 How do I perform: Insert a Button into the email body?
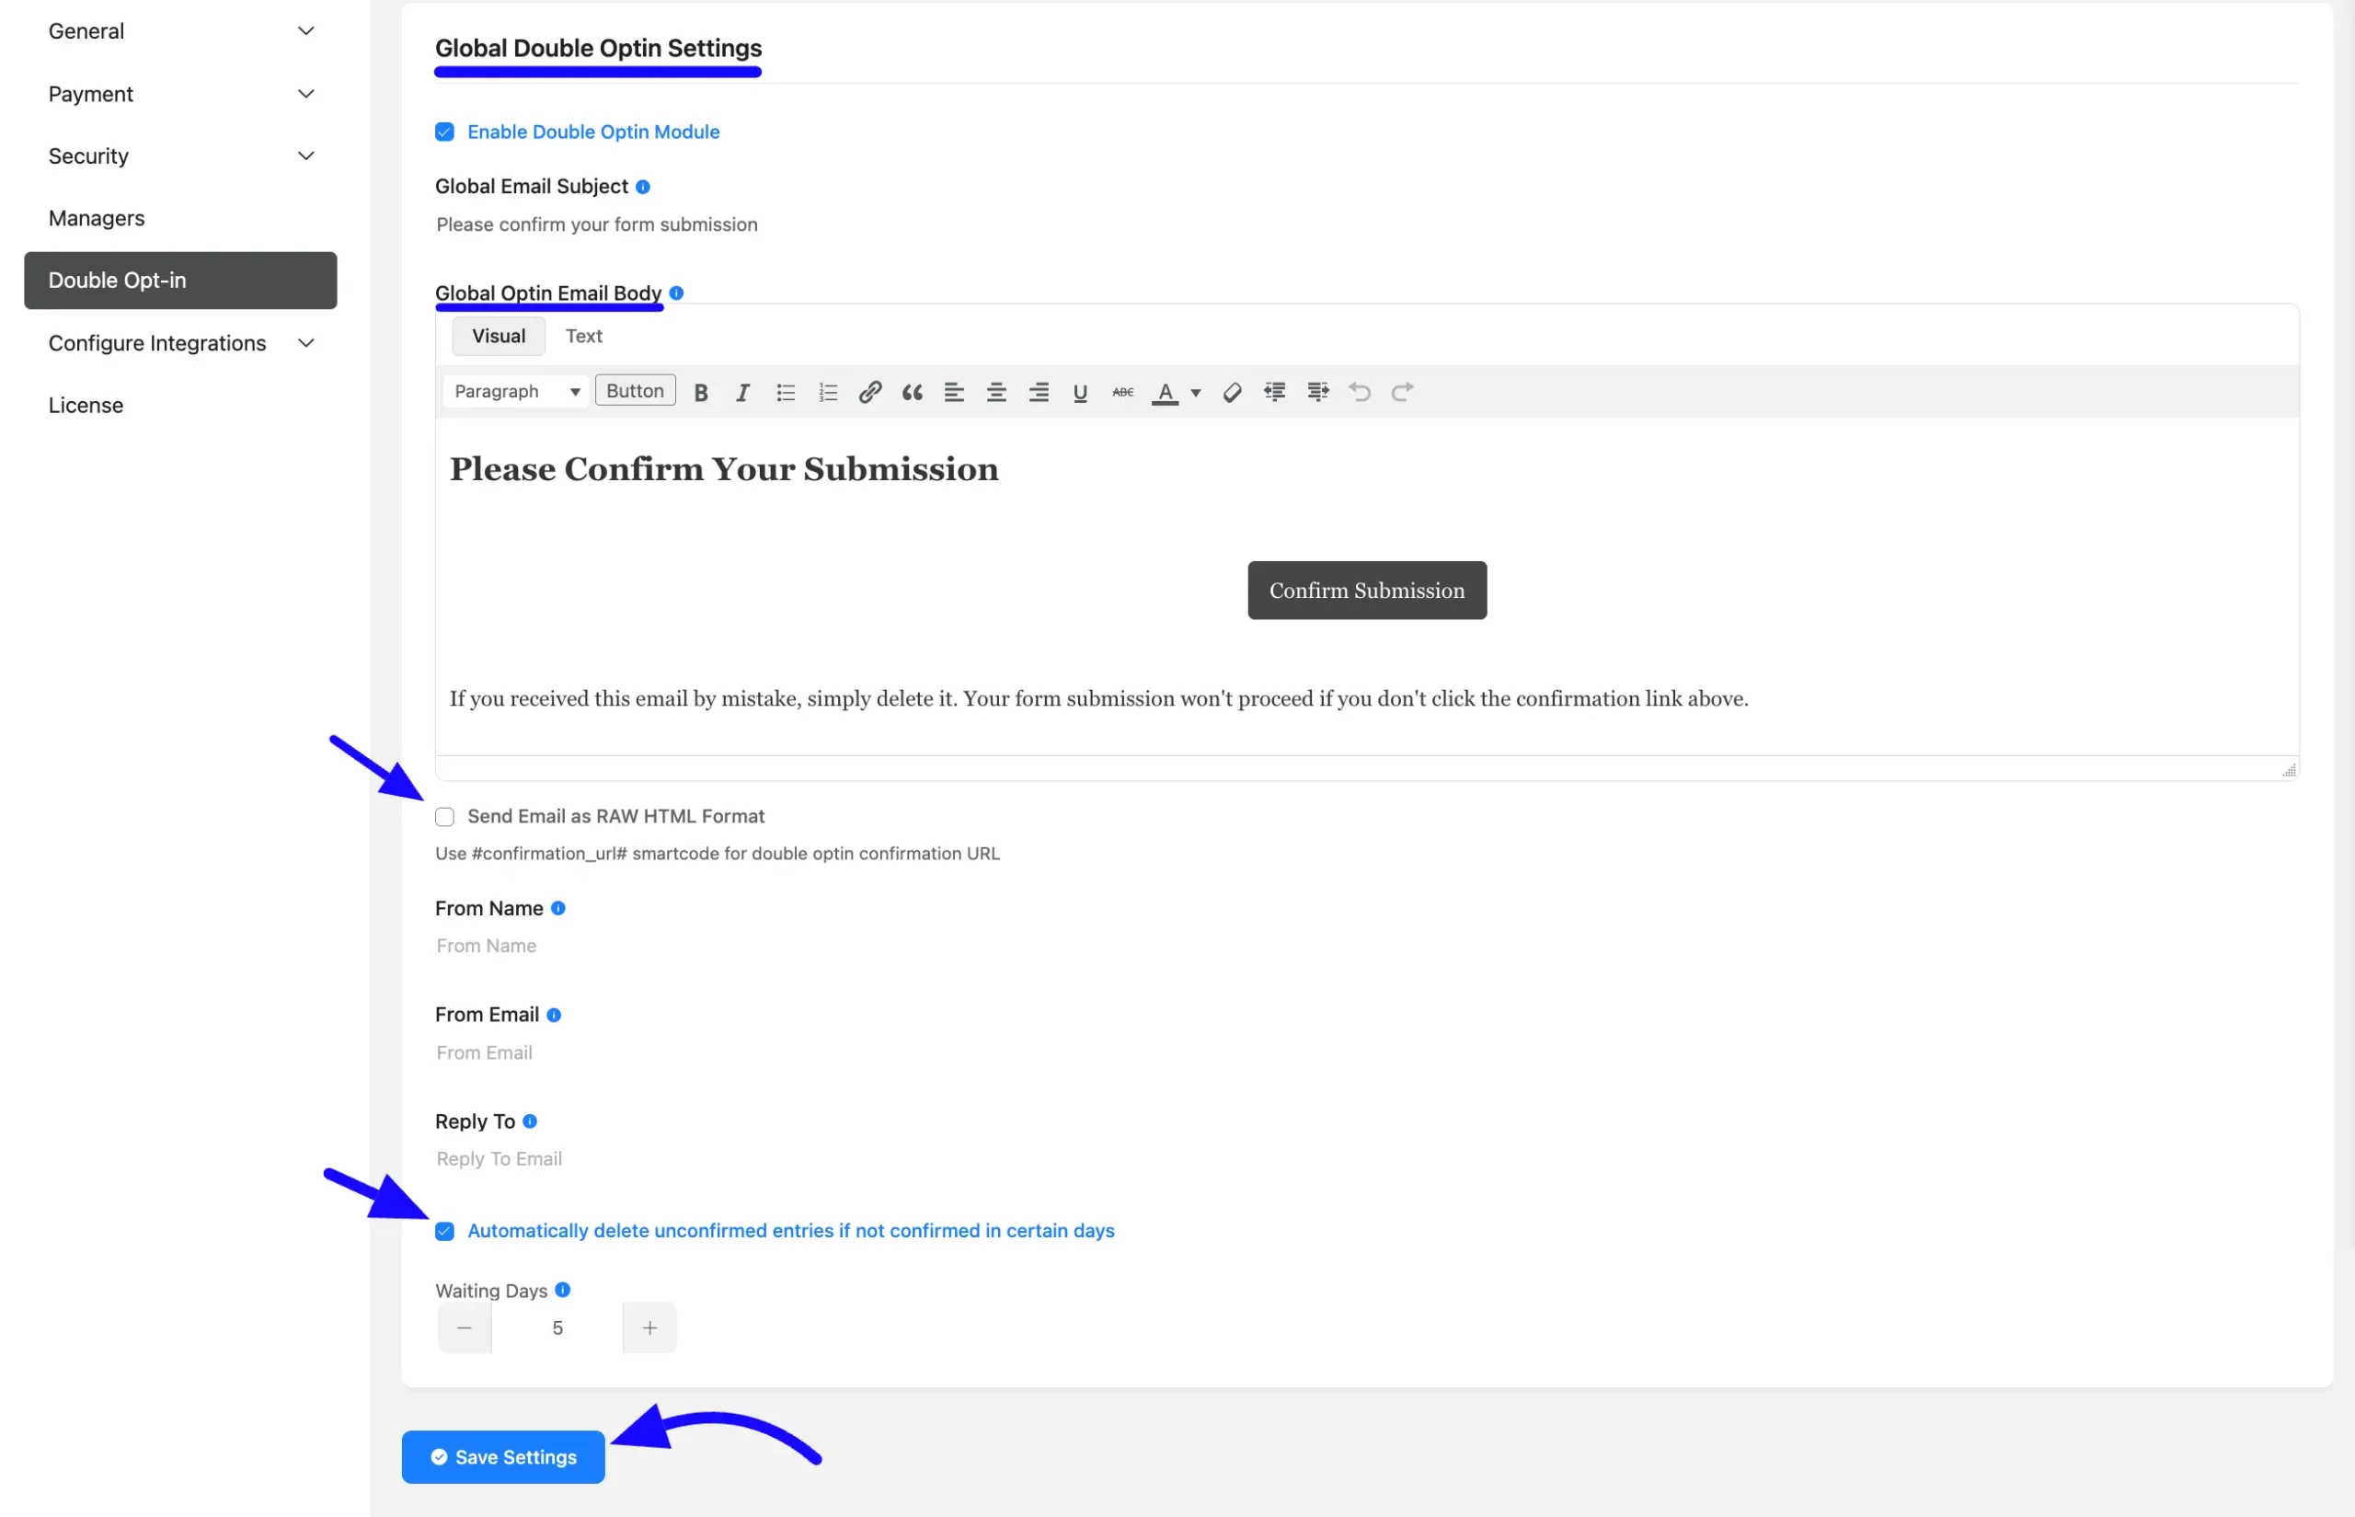pyautogui.click(x=636, y=390)
